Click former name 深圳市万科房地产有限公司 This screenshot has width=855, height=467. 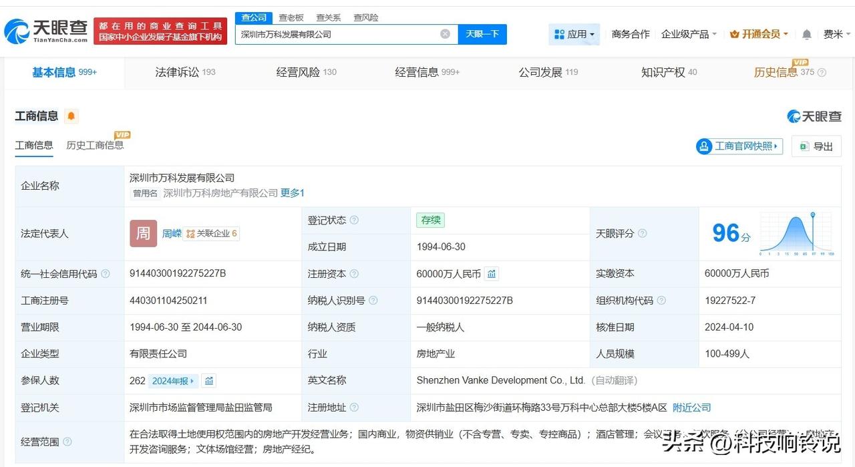(220, 193)
